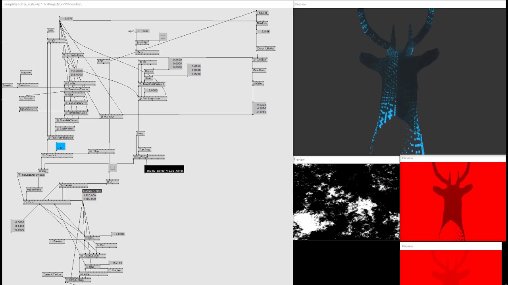The image size is (508, 285).
Task: Select the Rotate node
Action: tap(149, 71)
